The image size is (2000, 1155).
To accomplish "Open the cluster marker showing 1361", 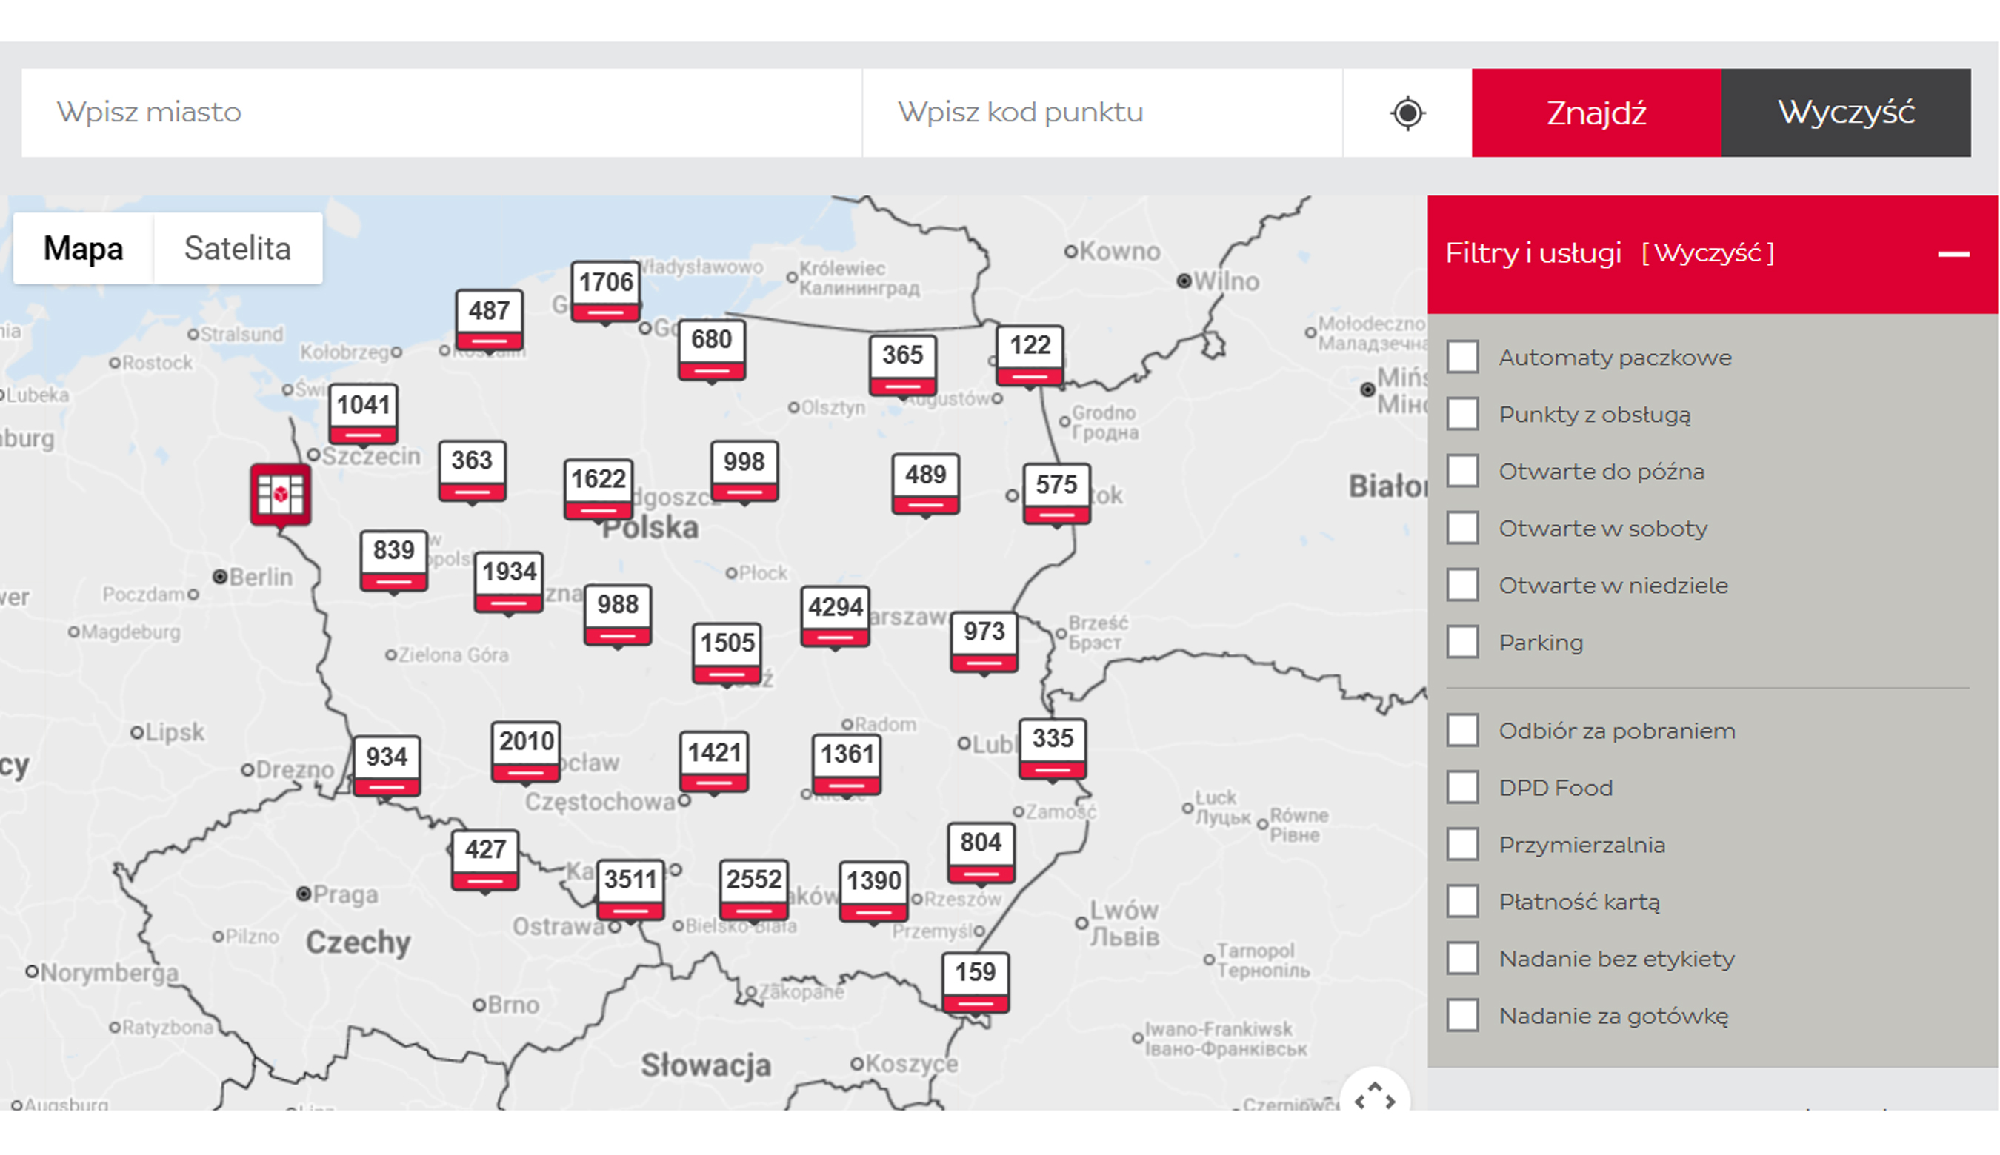I will (847, 765).
